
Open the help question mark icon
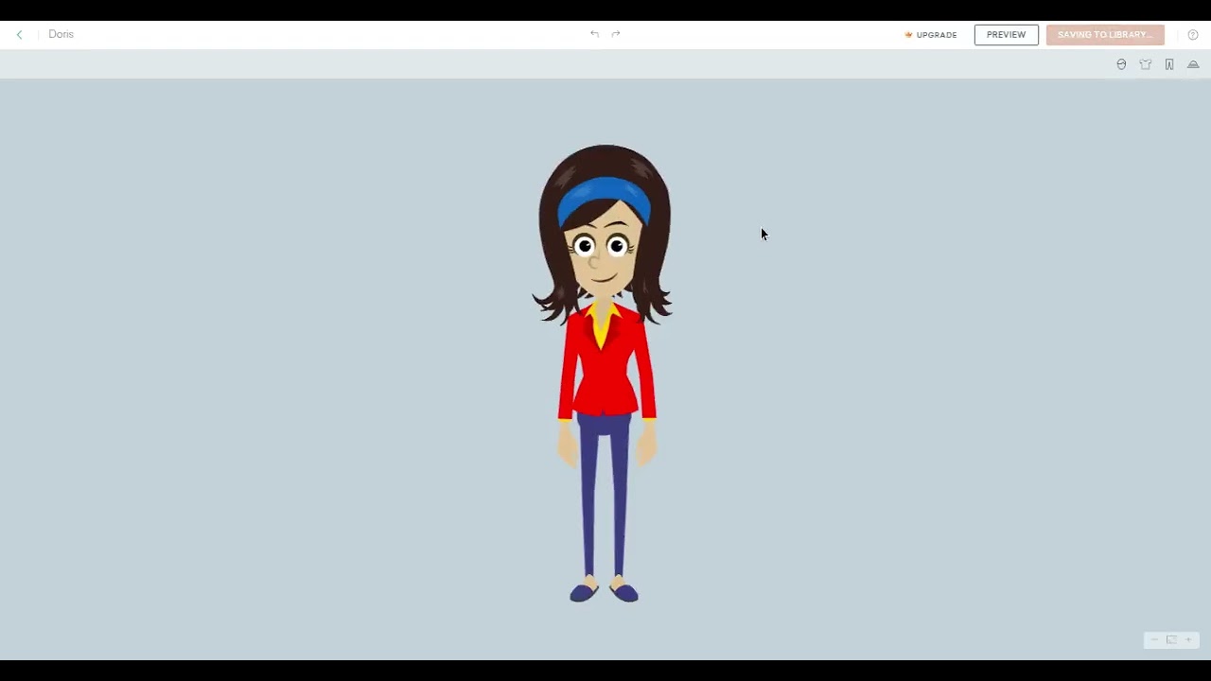tap(1193, 35)
